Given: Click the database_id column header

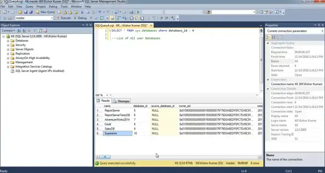Looking at the screenshot, I should tap(140, 106).
